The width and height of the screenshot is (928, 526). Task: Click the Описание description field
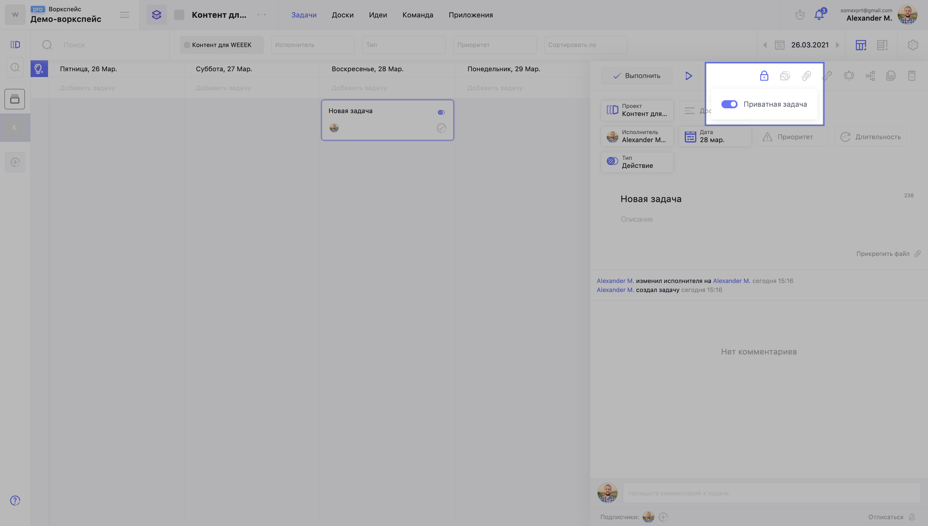[x=637, y=219]
